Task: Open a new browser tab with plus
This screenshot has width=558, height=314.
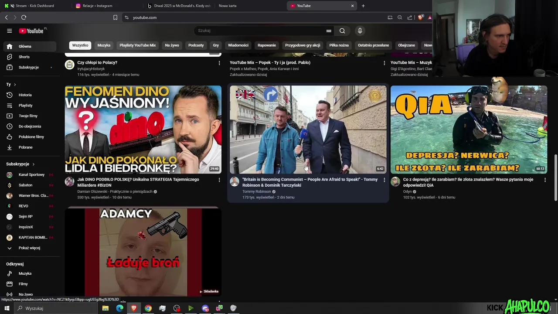Action: (363, 6)
